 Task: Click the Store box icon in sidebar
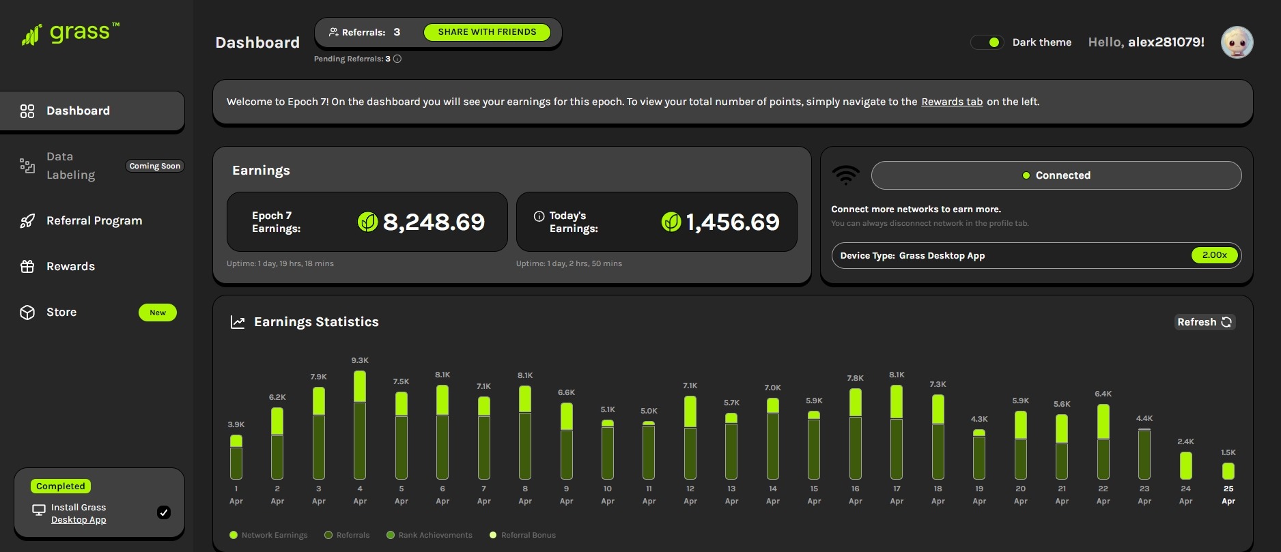(x=27, y=313)
